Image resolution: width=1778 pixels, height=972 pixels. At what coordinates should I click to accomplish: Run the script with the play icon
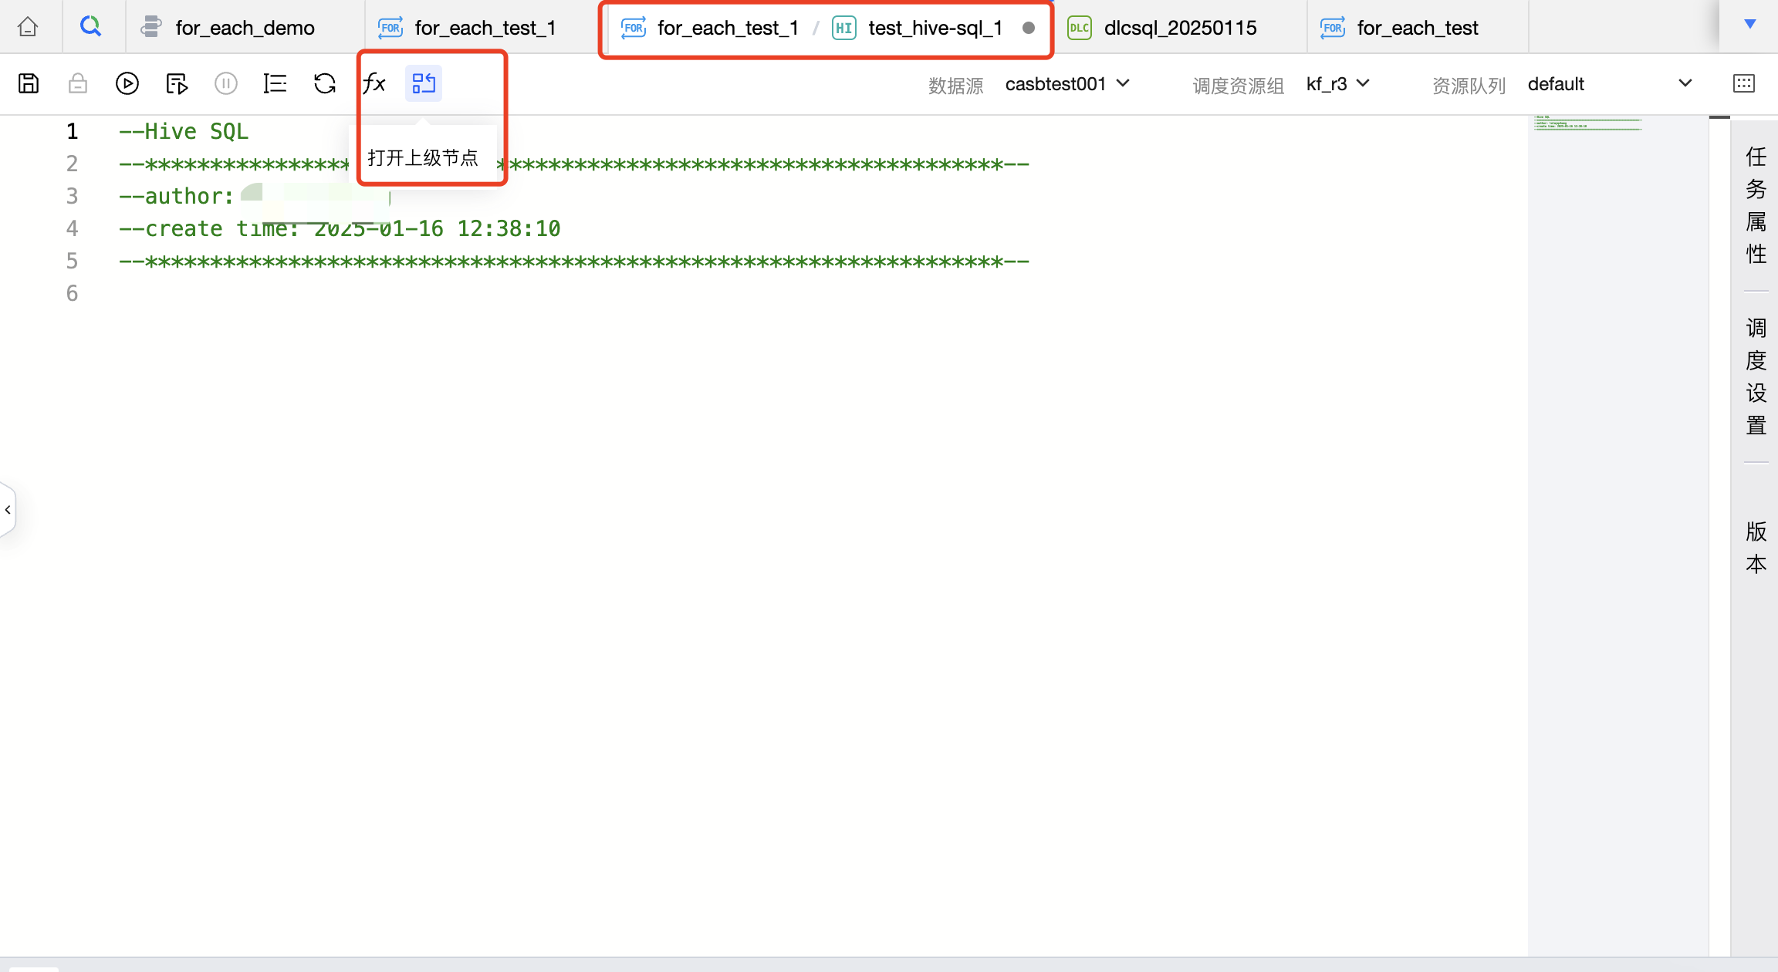[127, 83]
